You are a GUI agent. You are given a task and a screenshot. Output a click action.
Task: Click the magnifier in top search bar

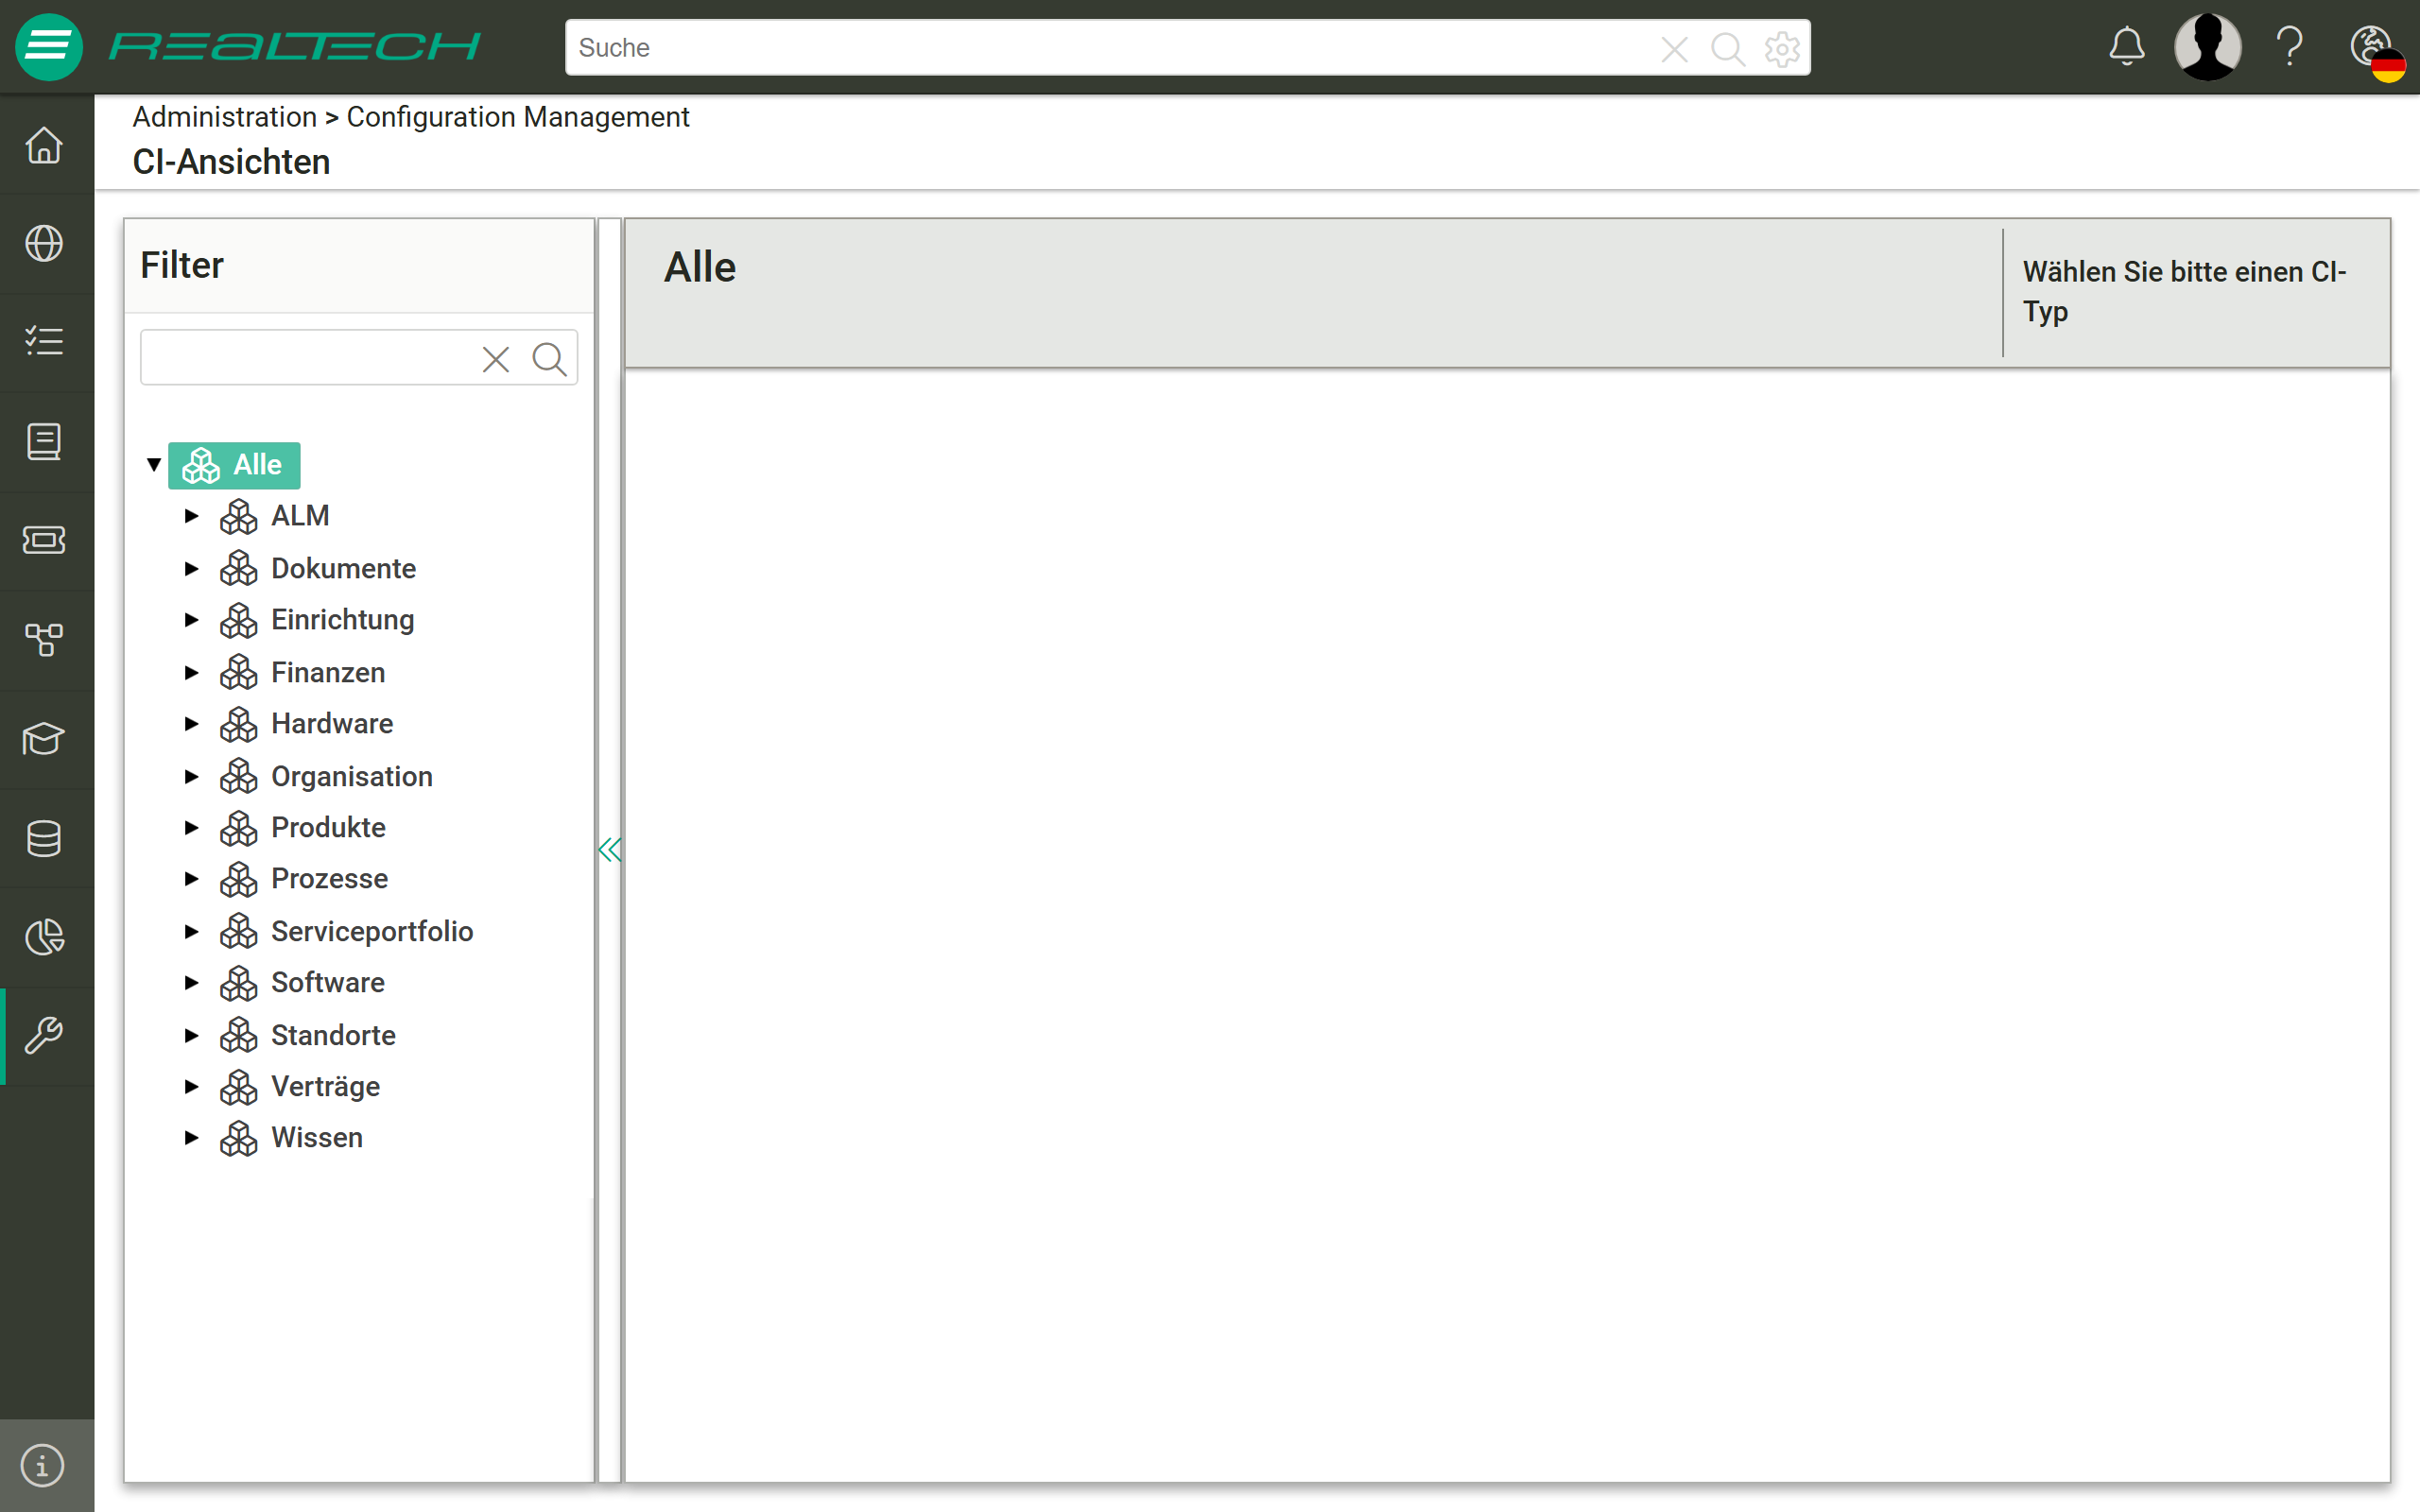pos(1728,48)
